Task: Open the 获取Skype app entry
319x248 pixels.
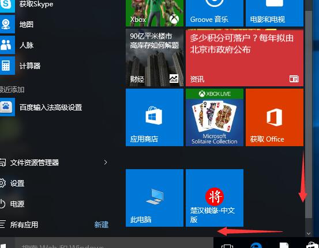Action: click(x=27, y=5)
